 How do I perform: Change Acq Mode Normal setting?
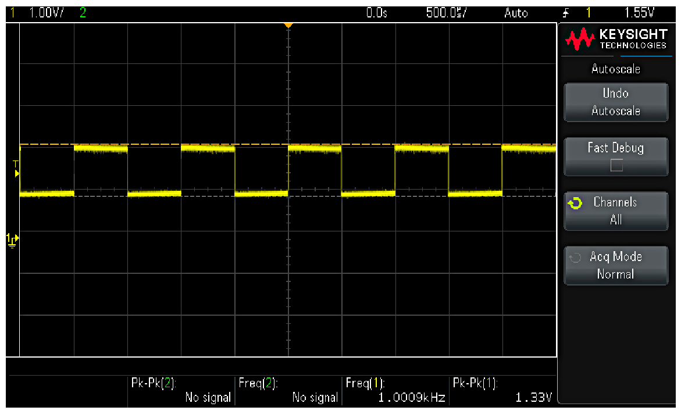615,265
